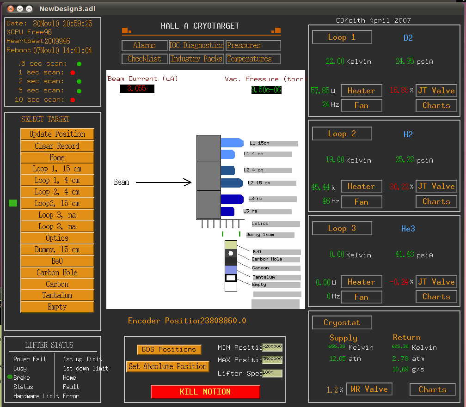
Task: Open Loop 1 Heater controls
Action: click(362, 91)
